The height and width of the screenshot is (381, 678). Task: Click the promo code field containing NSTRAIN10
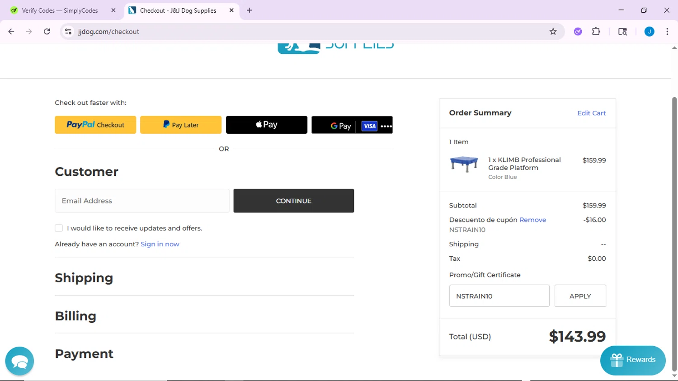[499, 296]
